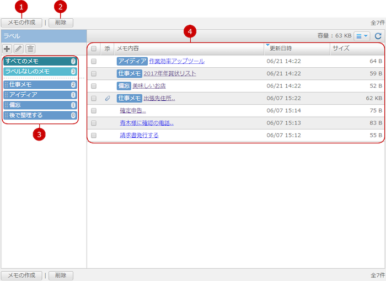This screenshot has height=281, width=386.
Task: Click the 添 attachment column header
Action: pos(108,48)
